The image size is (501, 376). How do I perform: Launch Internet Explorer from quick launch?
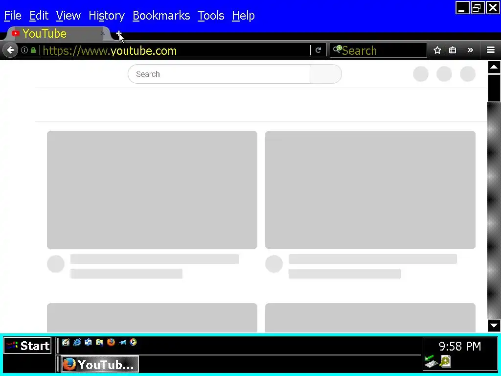(x=77, y=342)
